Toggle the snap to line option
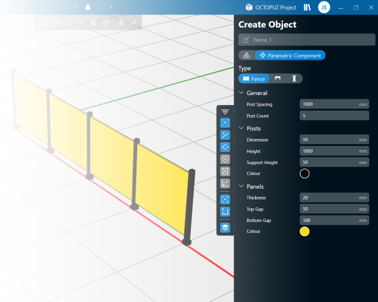This screenshot has height=302, width=378. pos(225,135)
